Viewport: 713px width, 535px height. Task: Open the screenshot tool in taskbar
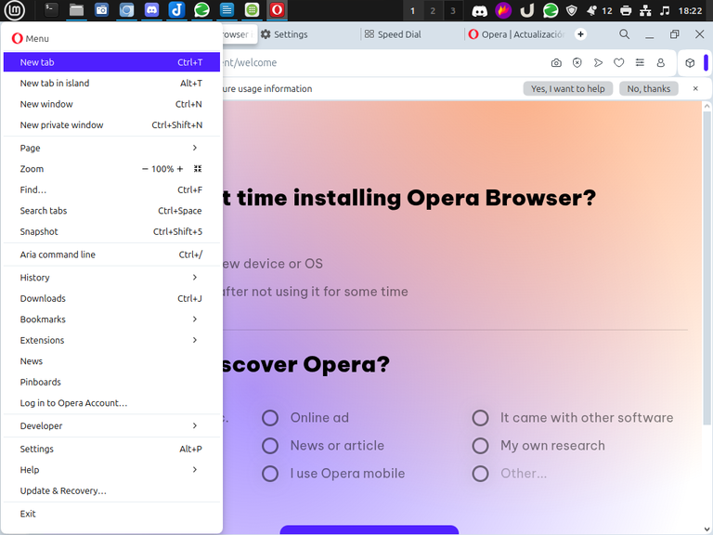point(101,10)
